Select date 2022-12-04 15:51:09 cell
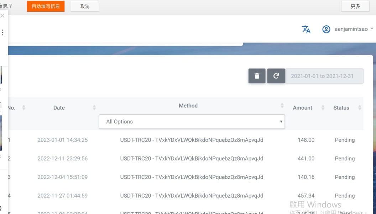The height and width of the screenshot is (214, 376). point(63,177)
